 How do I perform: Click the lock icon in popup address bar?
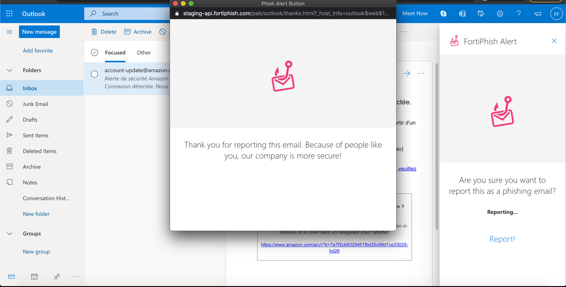177,13
